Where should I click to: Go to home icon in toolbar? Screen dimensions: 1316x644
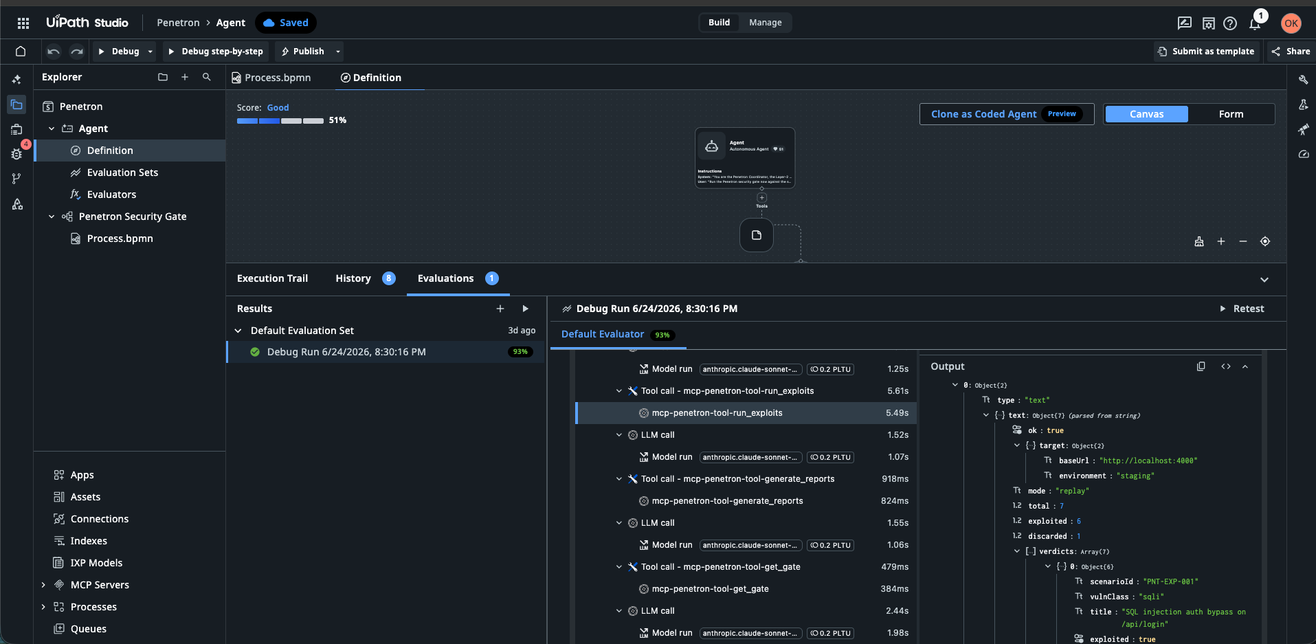21,52
